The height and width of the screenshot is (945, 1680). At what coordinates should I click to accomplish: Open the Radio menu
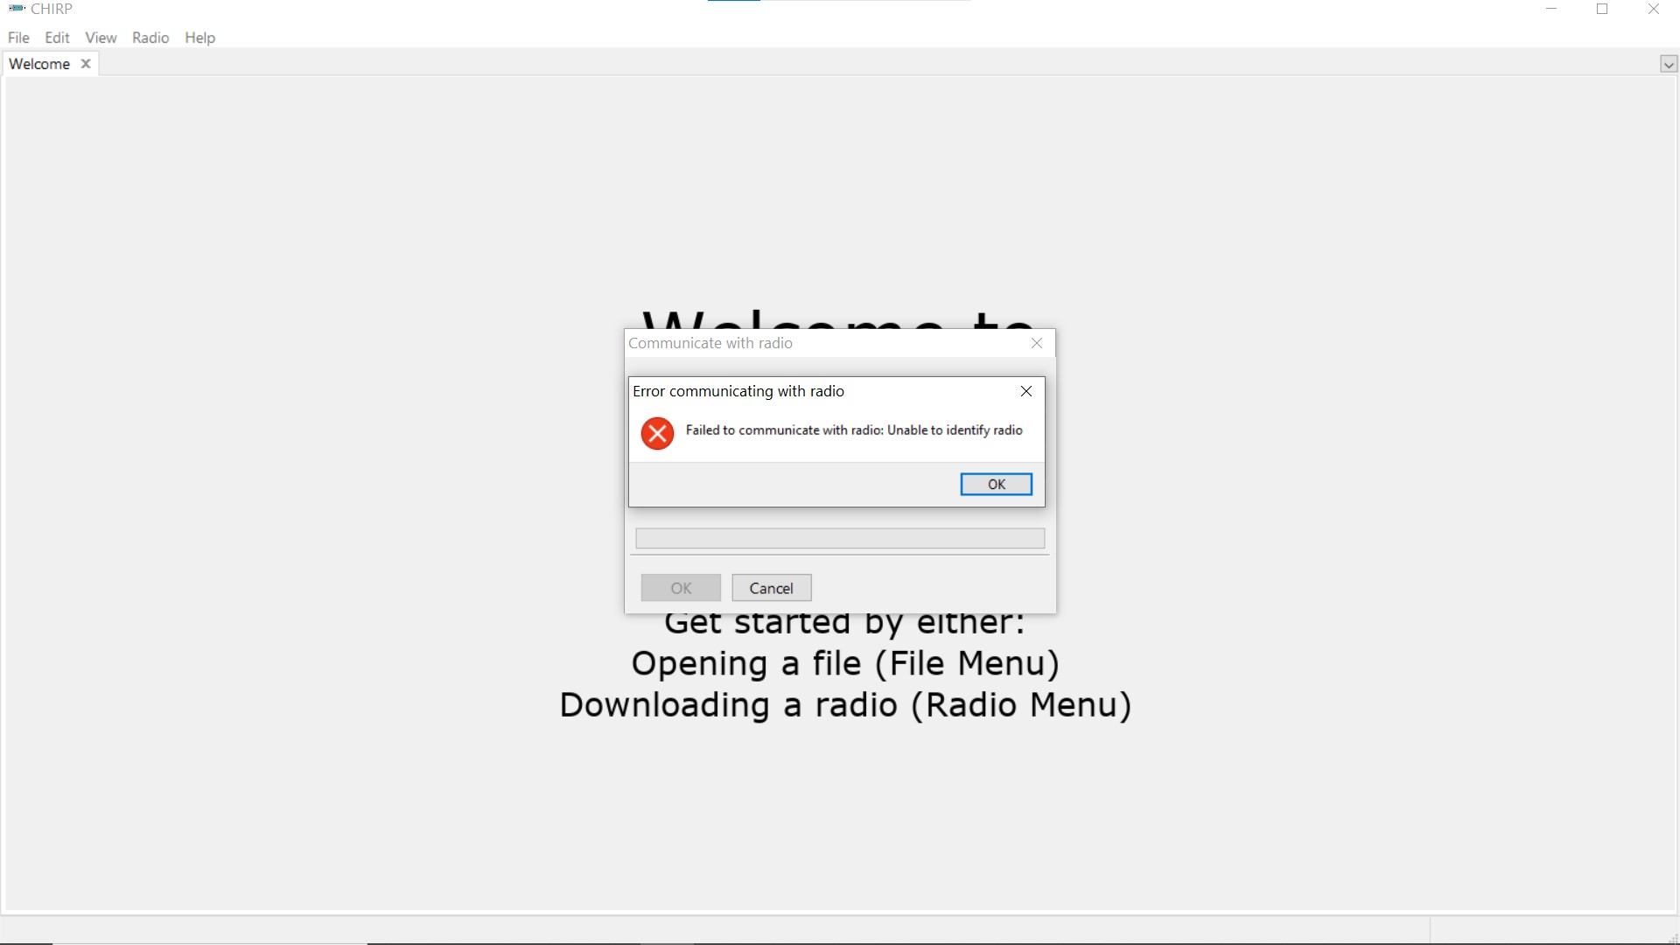pyautogui.click(x=150, y=38)
